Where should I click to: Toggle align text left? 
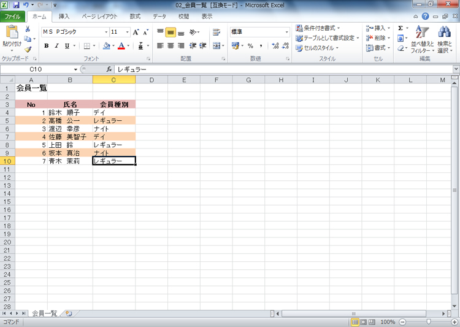[x=160, y=46]
